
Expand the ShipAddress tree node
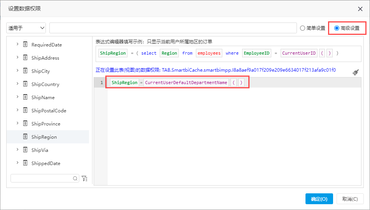point(17,57)
